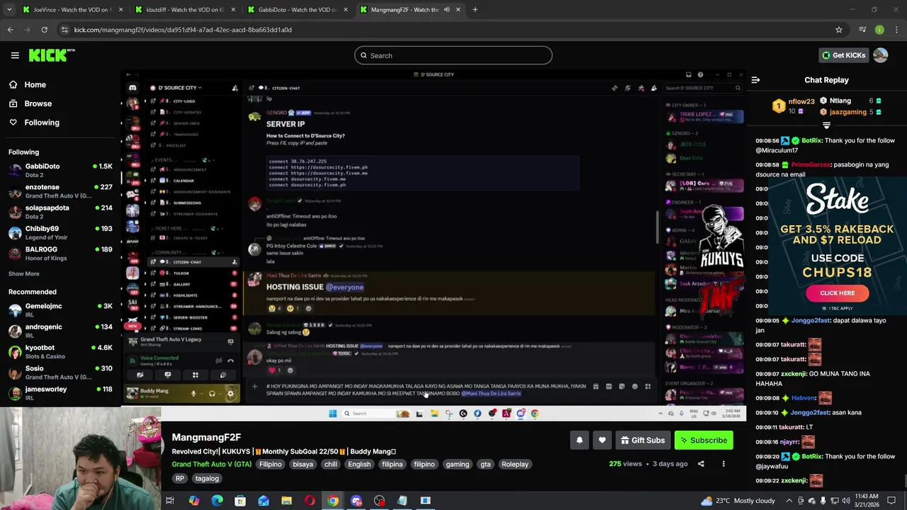Mute the MangmangF2F tab audio icon
Screen dimensions: 907x510
tap(446, 10)
